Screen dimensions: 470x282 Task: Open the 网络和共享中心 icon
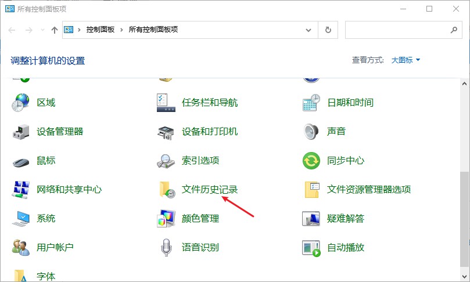[x=21, y=190]
